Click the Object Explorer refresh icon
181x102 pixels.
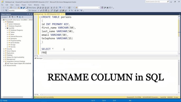pos(20,17)
